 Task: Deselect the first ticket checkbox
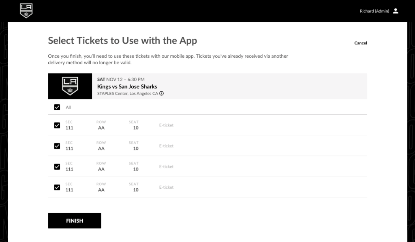(x=57, y=125)
